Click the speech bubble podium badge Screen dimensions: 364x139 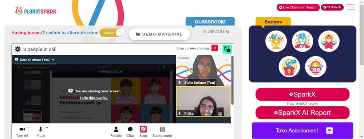289,67
